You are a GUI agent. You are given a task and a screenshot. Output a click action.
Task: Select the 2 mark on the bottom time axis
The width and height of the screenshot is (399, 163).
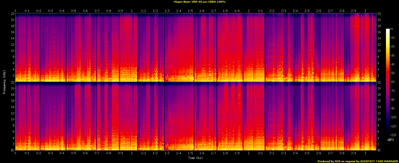click(x=249, y=153)
